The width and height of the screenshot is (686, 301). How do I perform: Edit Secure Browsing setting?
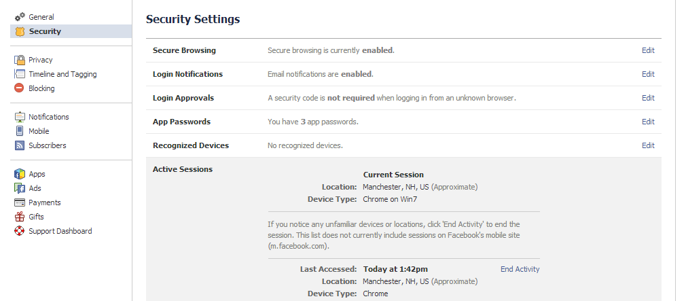point(648,50)
